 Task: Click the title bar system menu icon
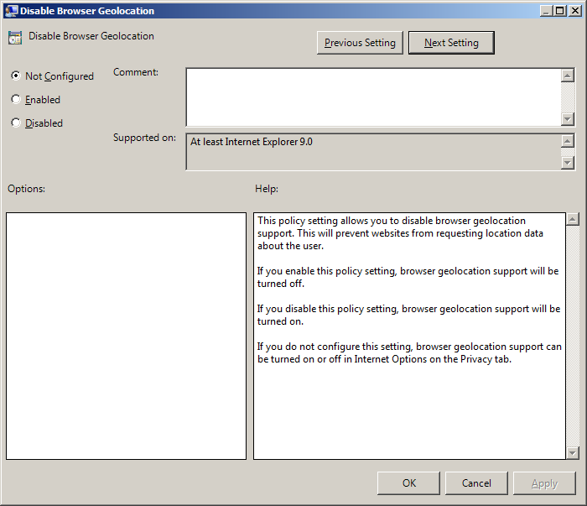[x=11, y=11]
